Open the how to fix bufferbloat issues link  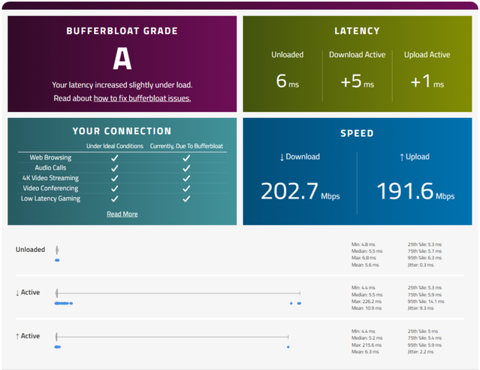142,99
